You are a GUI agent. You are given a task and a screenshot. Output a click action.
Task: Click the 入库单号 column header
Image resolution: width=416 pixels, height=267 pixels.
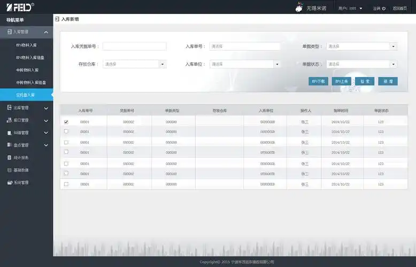[86, 111]
